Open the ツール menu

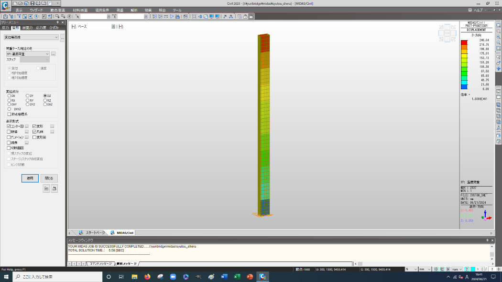tap(177, 10)
